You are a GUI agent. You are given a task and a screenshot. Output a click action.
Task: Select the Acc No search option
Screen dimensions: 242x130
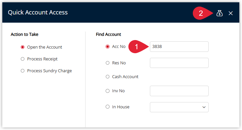[108, 47]
